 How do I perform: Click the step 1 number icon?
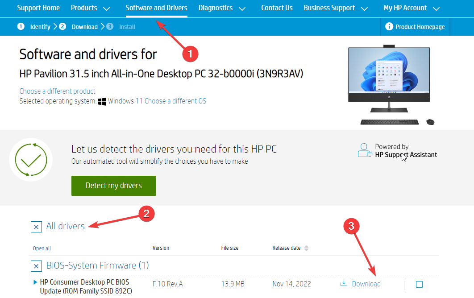21,27
